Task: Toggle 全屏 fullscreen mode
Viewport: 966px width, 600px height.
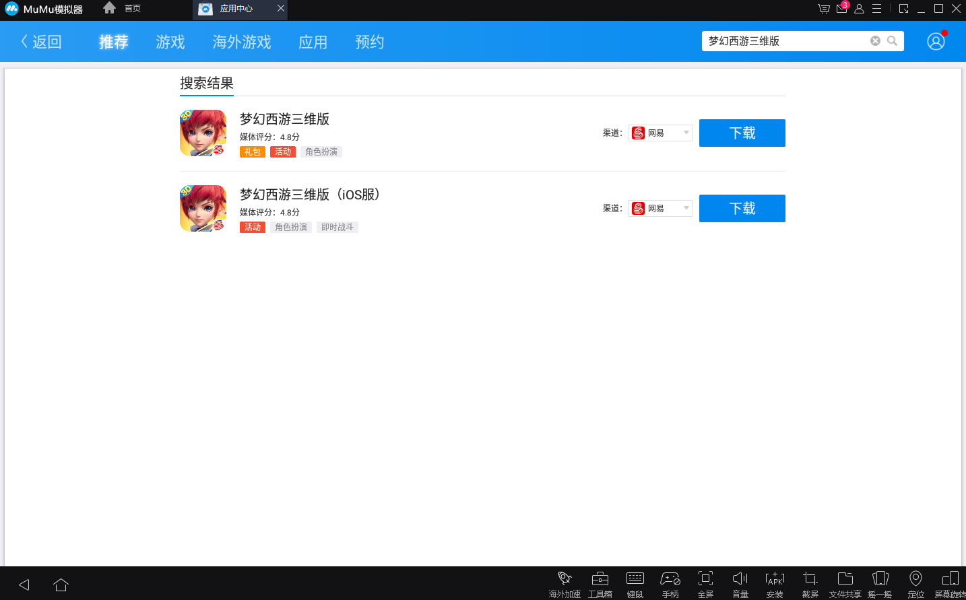Action: click(x=705, y=585)
